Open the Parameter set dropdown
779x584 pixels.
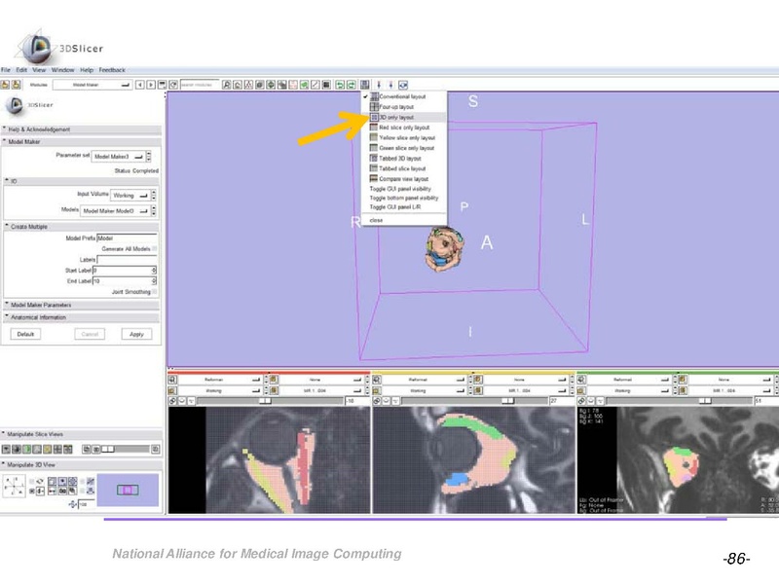119,157
